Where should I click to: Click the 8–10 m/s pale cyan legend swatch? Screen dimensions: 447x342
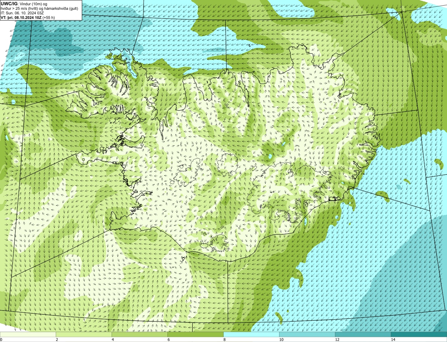(251, 334)
